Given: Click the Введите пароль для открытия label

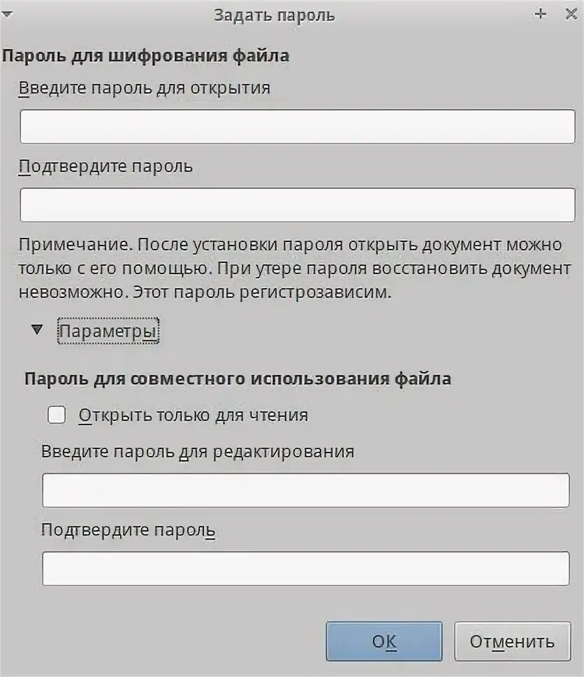Looking at the screenshot, I should click(145, 88).
